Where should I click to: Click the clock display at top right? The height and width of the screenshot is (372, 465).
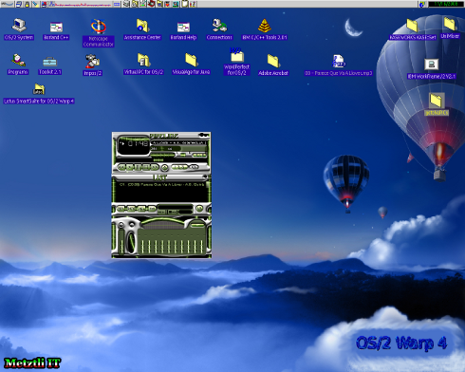click(x=446, y=4)
